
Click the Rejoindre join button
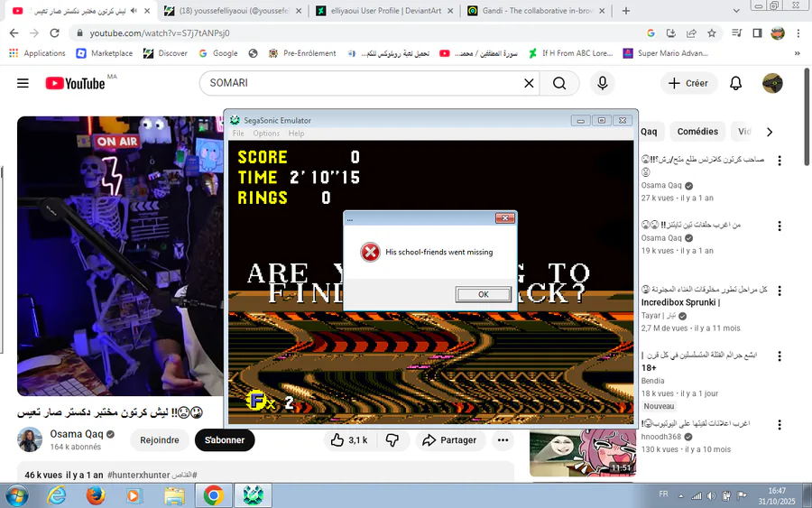tap(160, 440)
